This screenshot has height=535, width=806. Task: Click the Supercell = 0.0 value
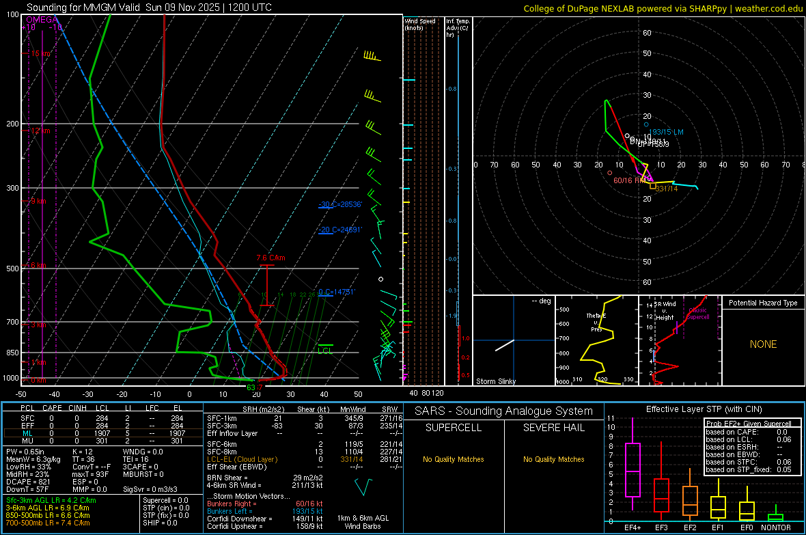165,500
